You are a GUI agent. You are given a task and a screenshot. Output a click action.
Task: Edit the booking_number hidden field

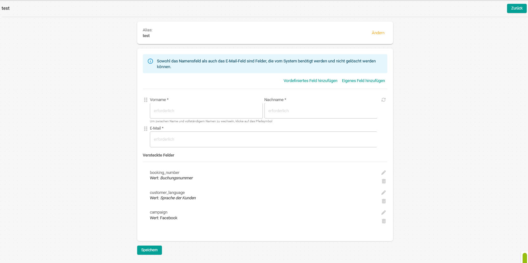pos(384,173)
